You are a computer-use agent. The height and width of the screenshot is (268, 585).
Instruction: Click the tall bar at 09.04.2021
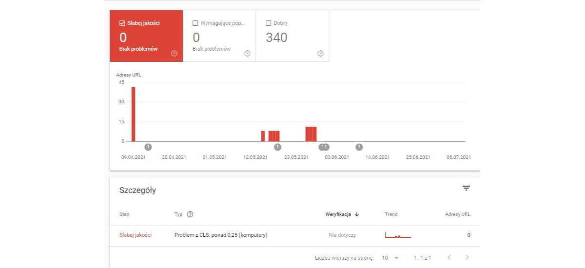(x=133, y=114)
